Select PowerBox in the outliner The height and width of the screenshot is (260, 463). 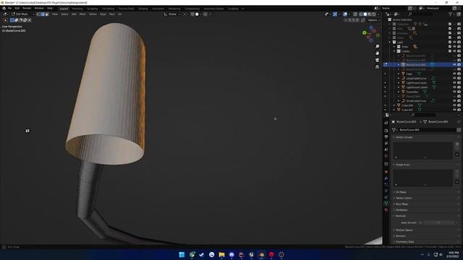pyautogui.click(x=412, y=92)
